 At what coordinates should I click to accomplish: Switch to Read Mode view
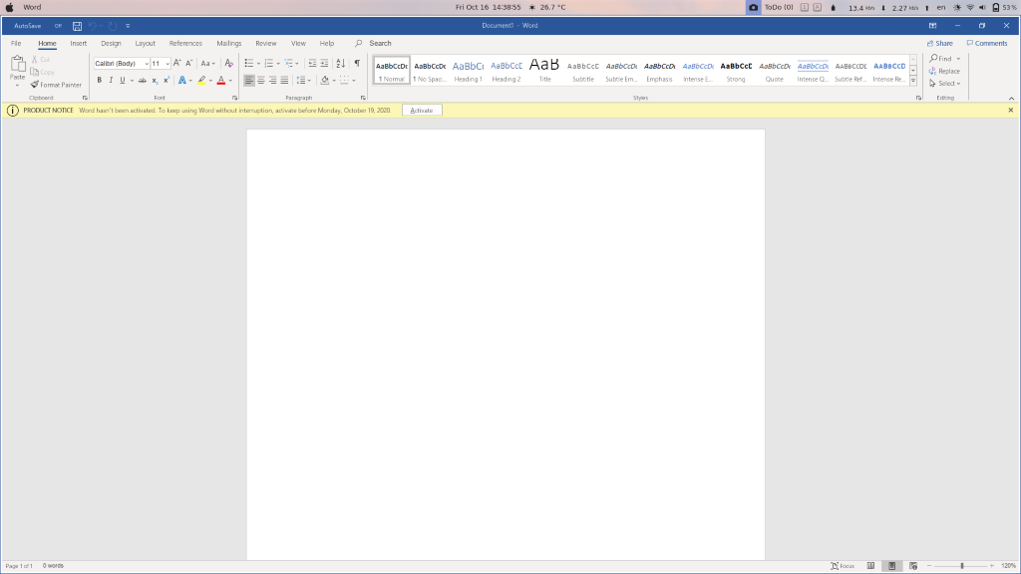coord(870,566)
